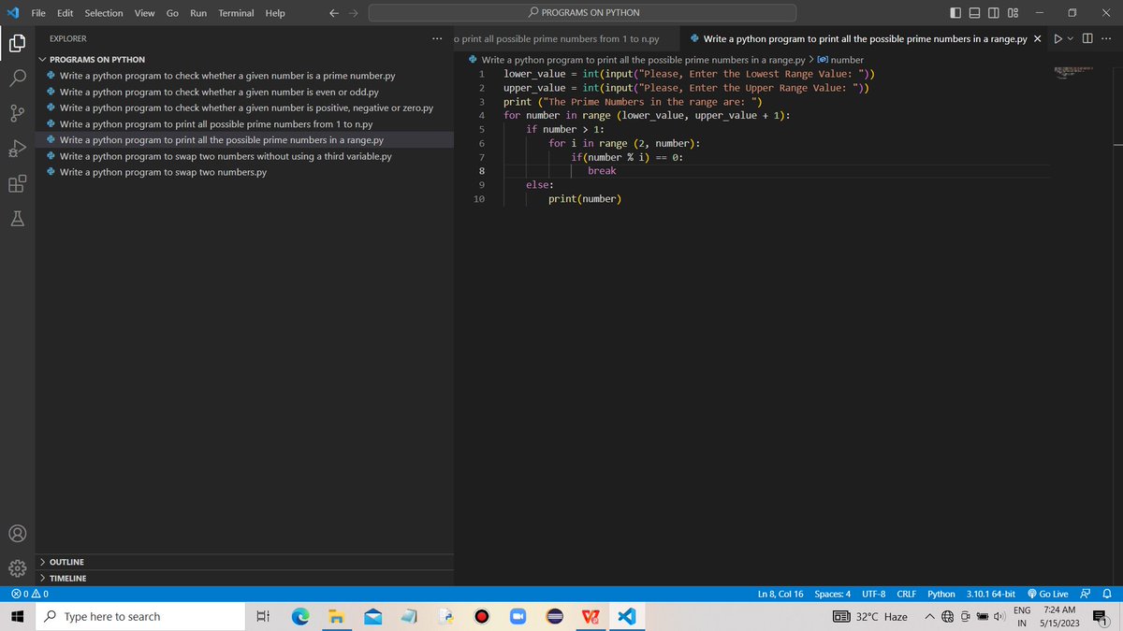Click the notifications bell in status bar

tap(1106, 594)
